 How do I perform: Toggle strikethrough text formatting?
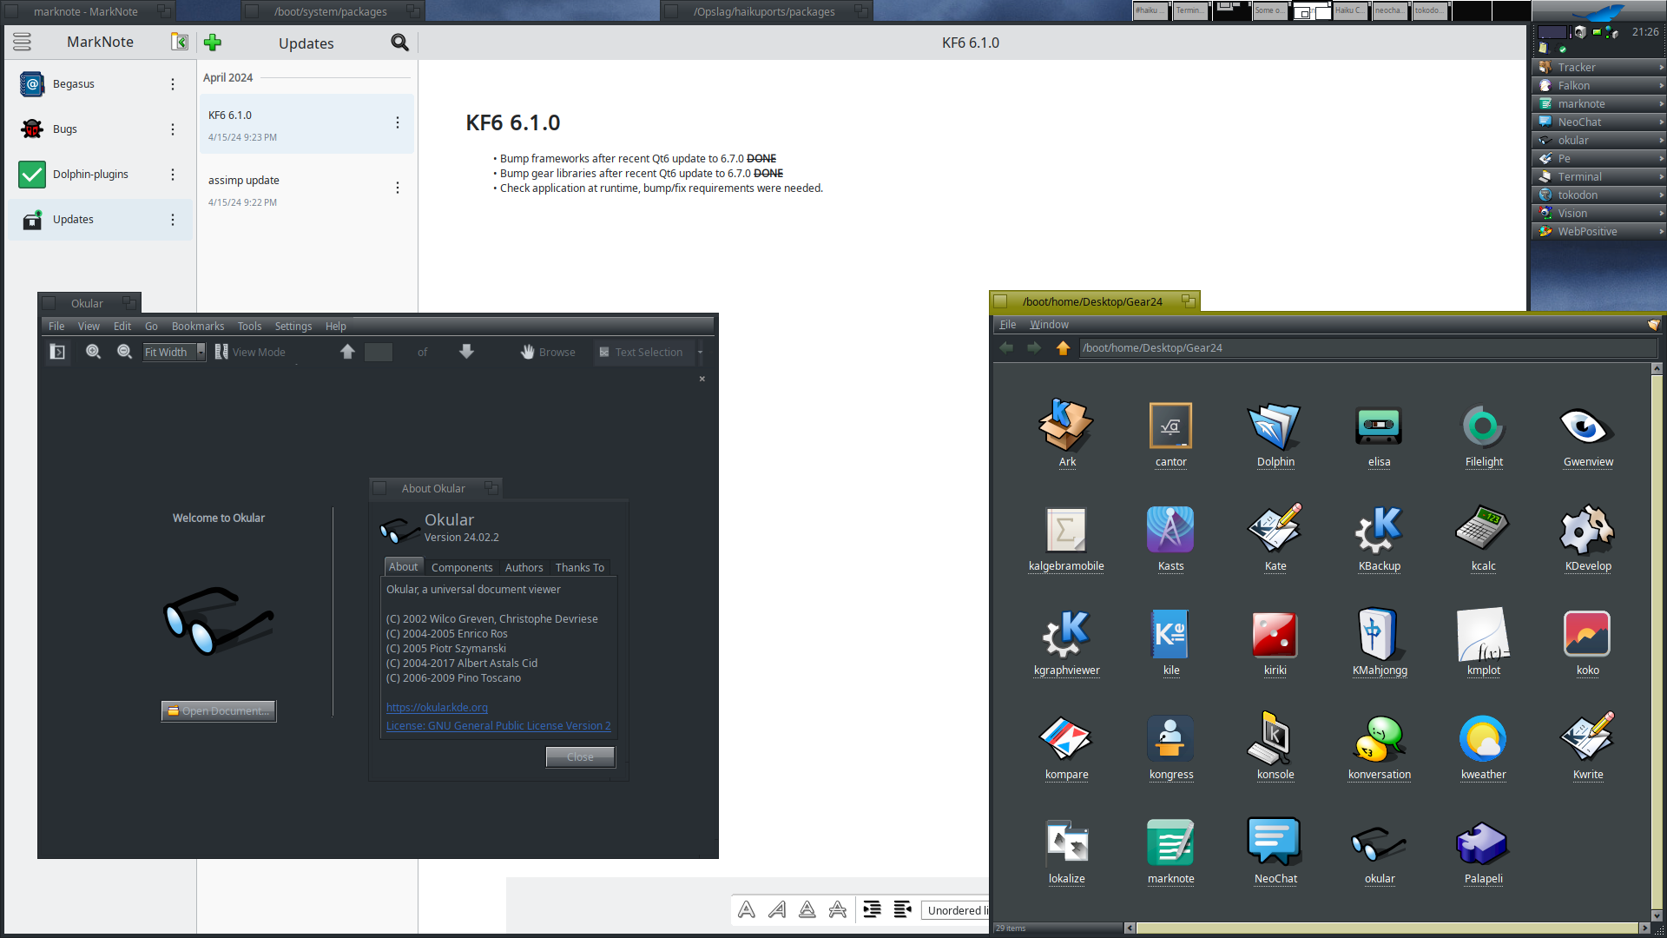(838, 909)
